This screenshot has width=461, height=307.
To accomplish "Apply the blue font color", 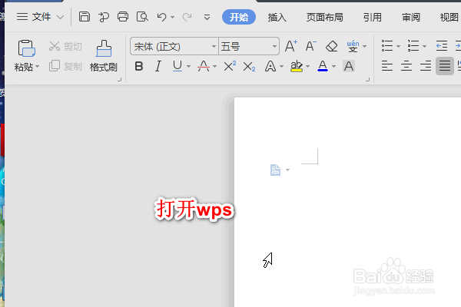I will point(323,66).
